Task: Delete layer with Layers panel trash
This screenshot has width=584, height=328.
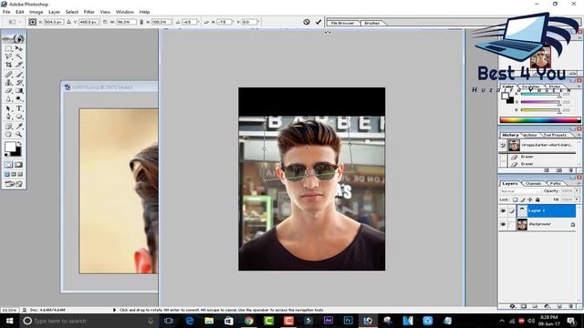Action: (x=572, y=306)
